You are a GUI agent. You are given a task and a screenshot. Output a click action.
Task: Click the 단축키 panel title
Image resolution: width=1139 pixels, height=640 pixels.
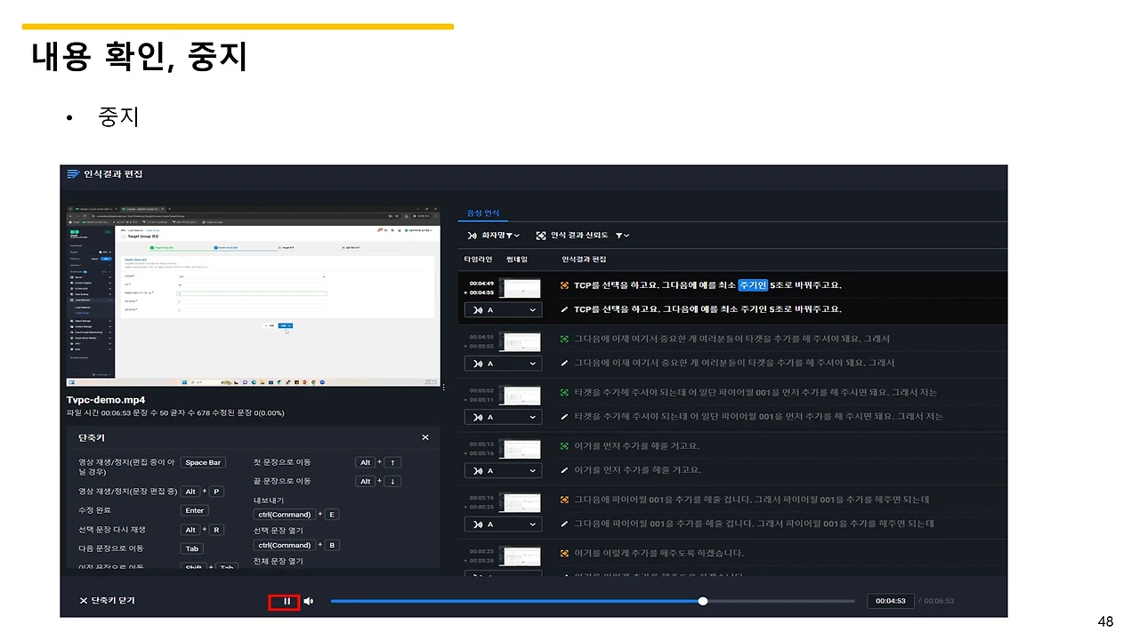coord(92,437)
